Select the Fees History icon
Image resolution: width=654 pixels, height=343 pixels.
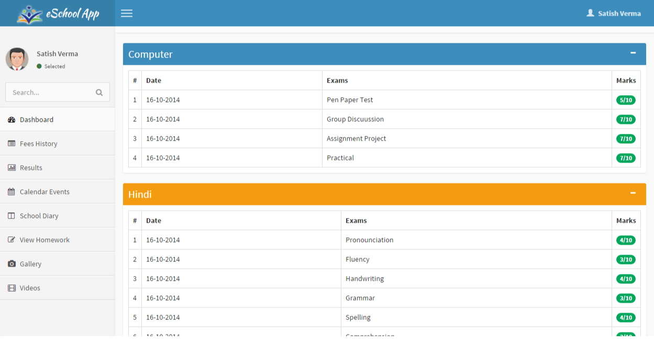12,143
